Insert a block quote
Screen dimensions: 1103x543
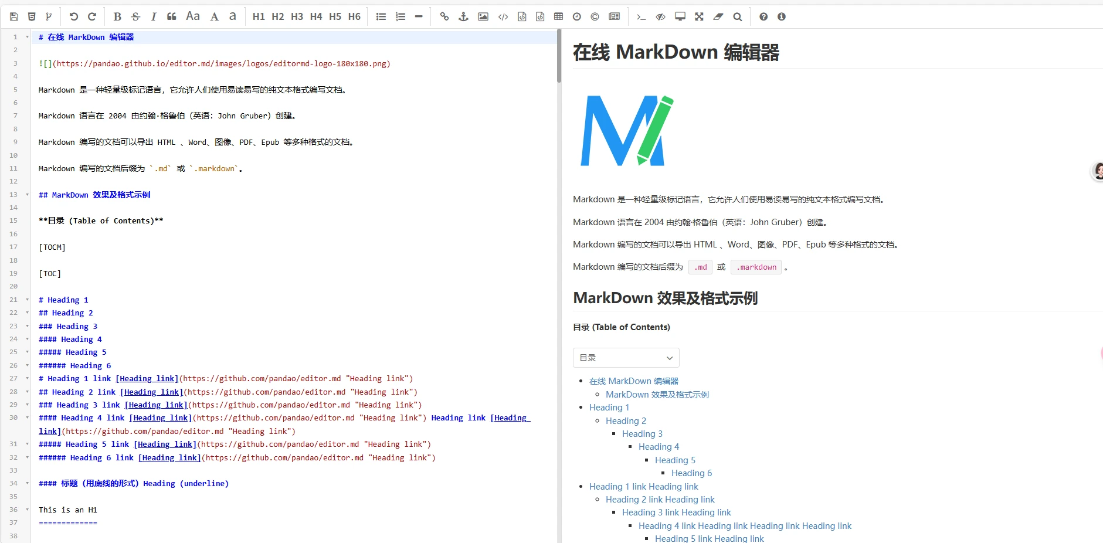tap(172, 16)
